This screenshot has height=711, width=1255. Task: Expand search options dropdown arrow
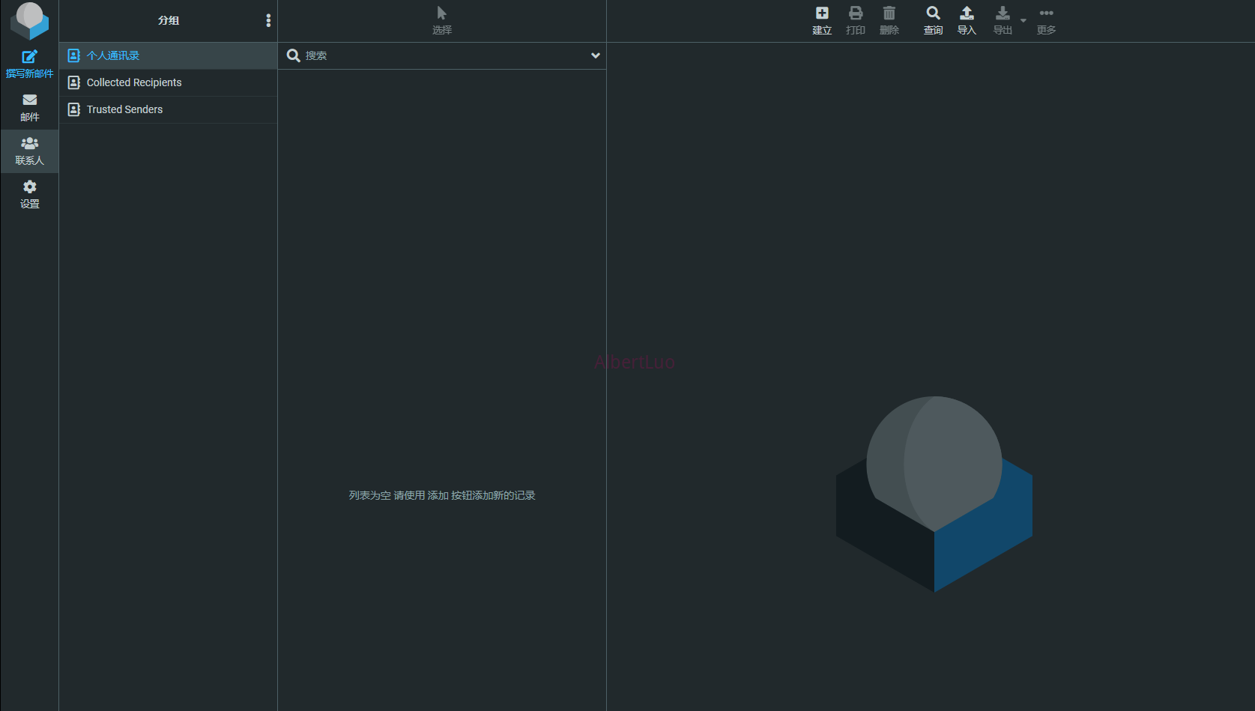[x=596, y=55]
